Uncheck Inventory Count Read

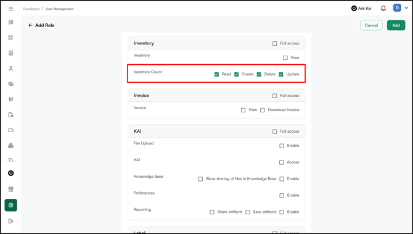tap(216, 74)
